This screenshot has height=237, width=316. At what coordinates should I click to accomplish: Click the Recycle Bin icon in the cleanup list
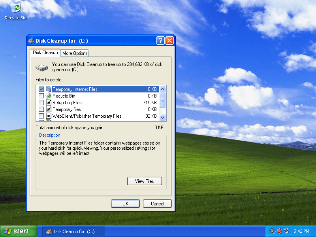pos(48,96)
